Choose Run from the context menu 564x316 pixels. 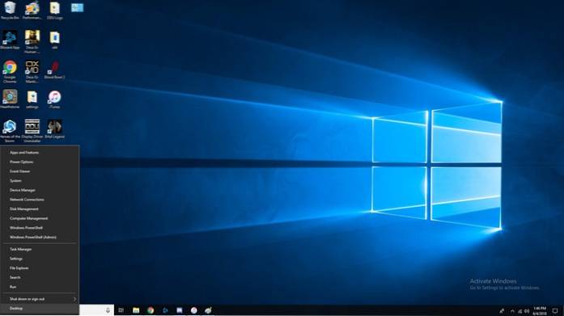click(40, 287)
